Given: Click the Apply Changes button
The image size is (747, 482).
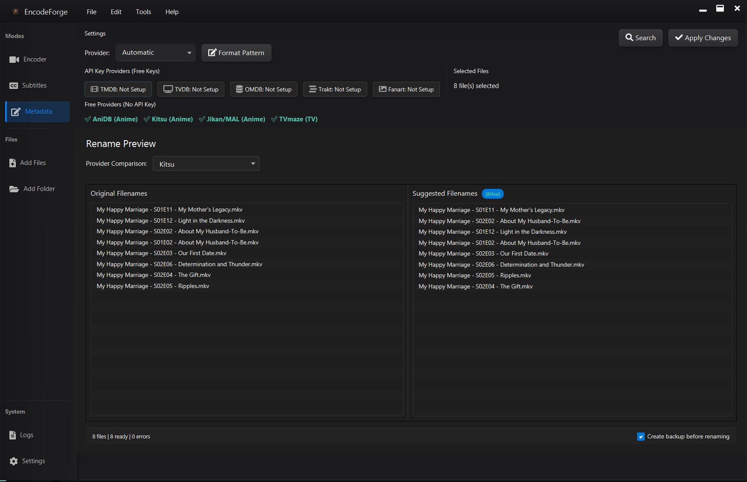Looking at the screenshot, I should click(703, 38).
